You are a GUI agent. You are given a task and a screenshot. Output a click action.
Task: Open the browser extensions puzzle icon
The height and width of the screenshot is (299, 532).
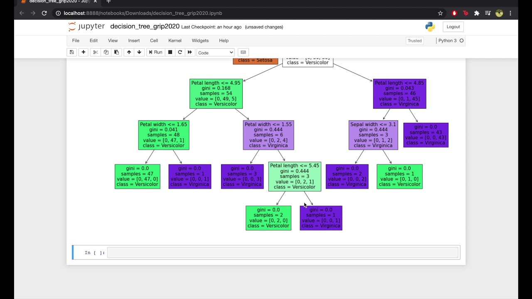(477, 13)
